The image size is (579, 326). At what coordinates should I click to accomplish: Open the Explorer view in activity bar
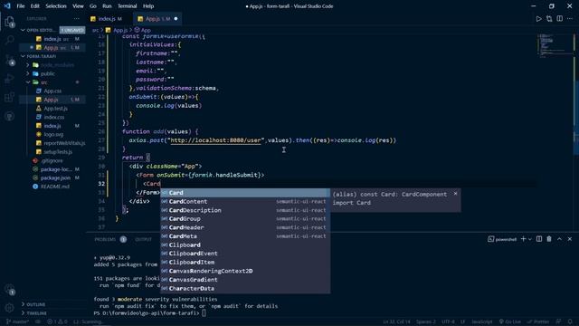coord(10,22)
